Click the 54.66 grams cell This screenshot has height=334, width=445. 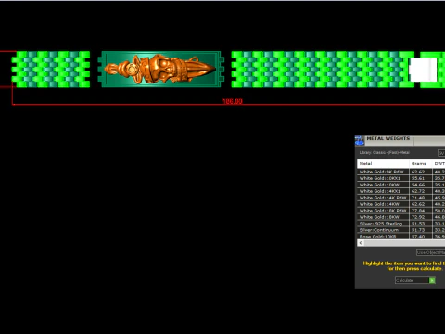tap(421, 185)
